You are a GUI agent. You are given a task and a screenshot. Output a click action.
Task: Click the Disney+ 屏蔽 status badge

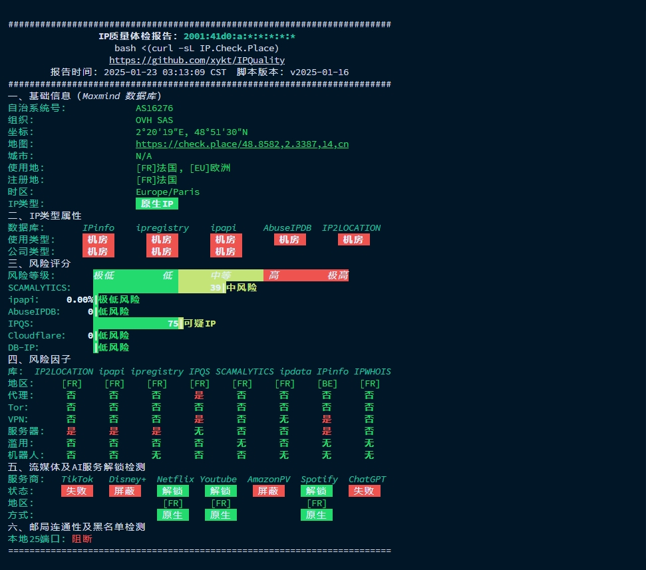[125, 491]
